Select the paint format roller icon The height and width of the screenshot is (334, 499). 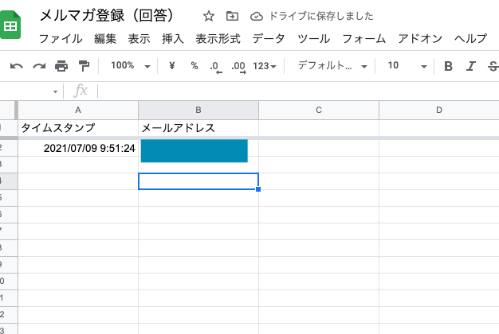point(84,66)
